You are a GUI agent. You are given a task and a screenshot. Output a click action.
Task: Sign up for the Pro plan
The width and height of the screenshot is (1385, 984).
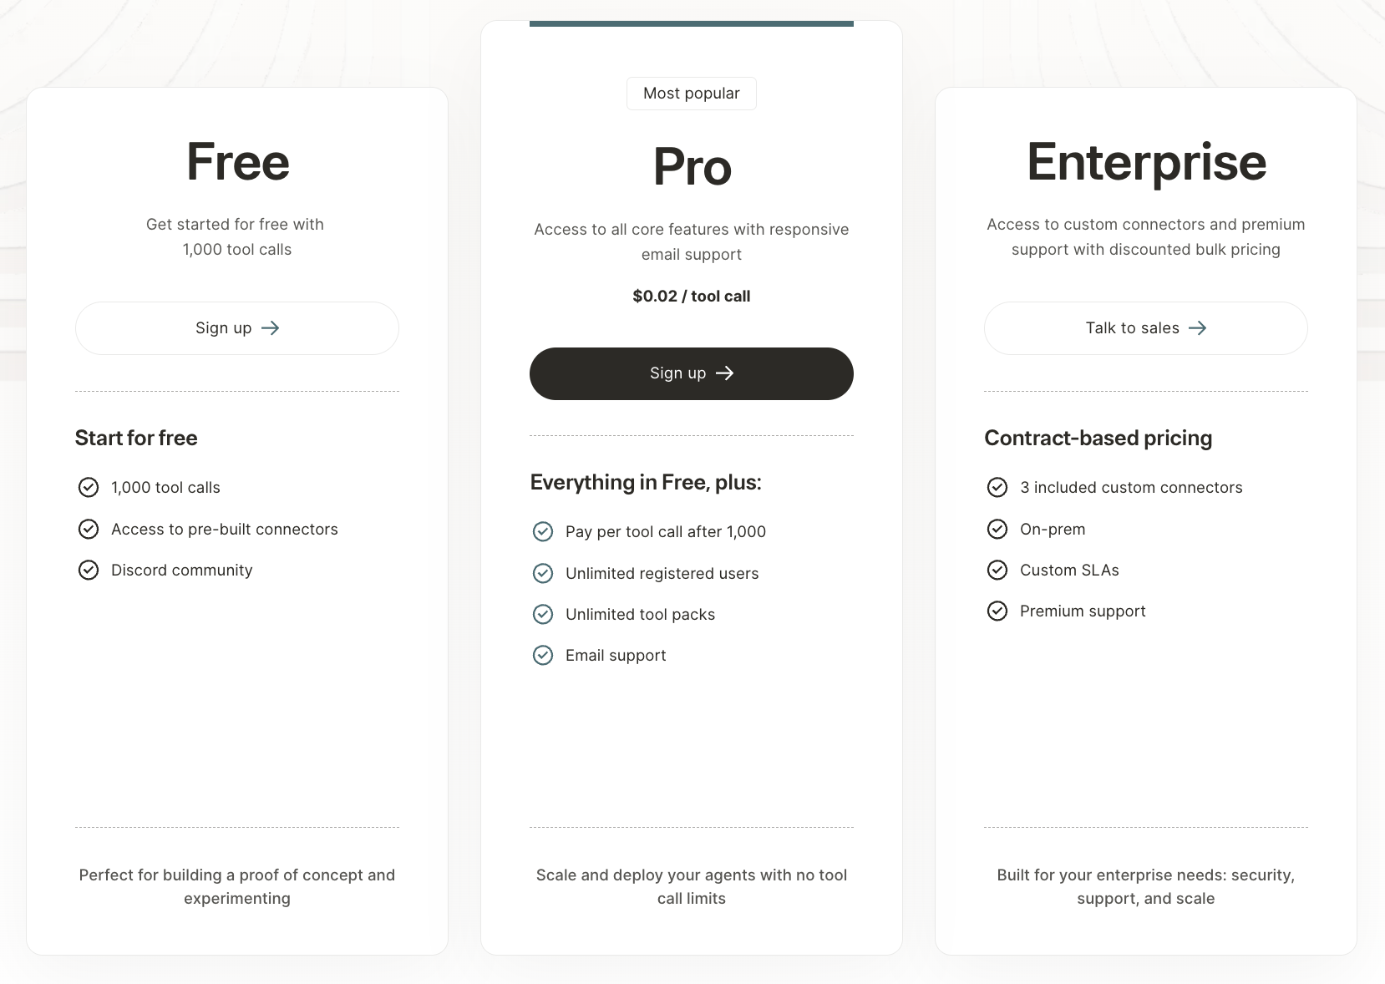click(691, 373)
